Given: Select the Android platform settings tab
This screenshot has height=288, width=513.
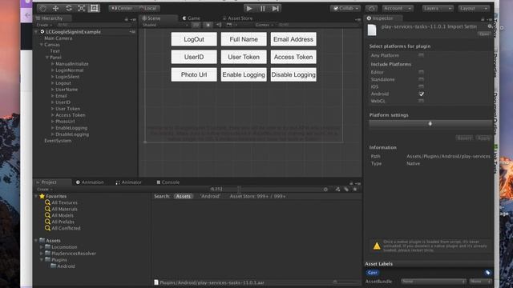Looking at the screenshot, I should [x=430, y=123].
